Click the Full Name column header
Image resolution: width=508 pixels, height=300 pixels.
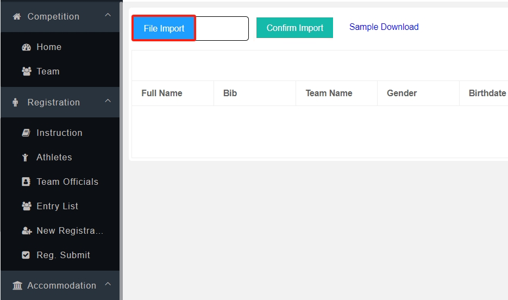[161, 93]
